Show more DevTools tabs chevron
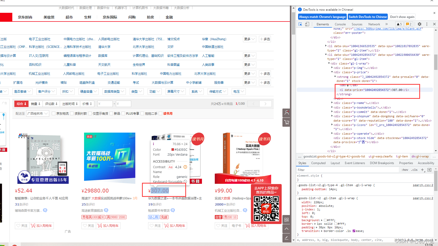Screen dimensions: 438x246 click(x=386, y=24)
